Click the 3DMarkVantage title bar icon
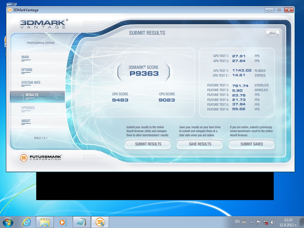Image resolution: width=304 pixels, height=228 pixels. (10, 10)
